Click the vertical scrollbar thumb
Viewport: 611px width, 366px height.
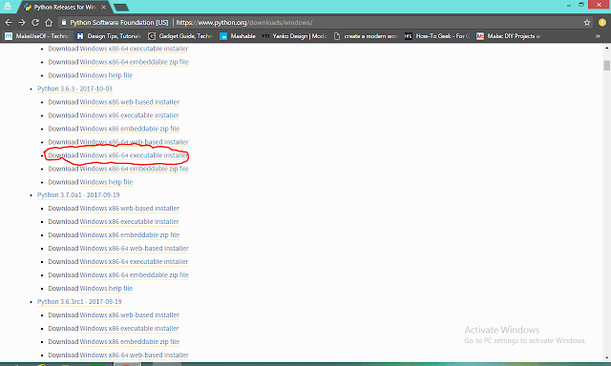pos(607,66)
